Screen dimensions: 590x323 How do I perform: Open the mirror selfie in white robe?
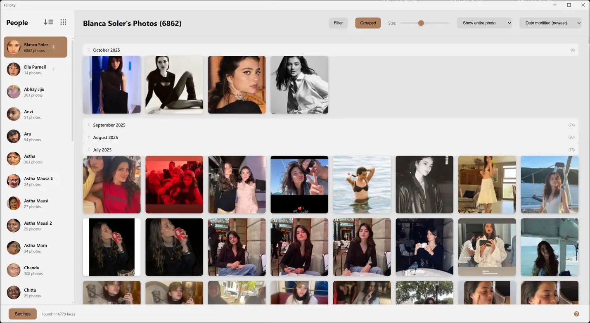[487, 247]
